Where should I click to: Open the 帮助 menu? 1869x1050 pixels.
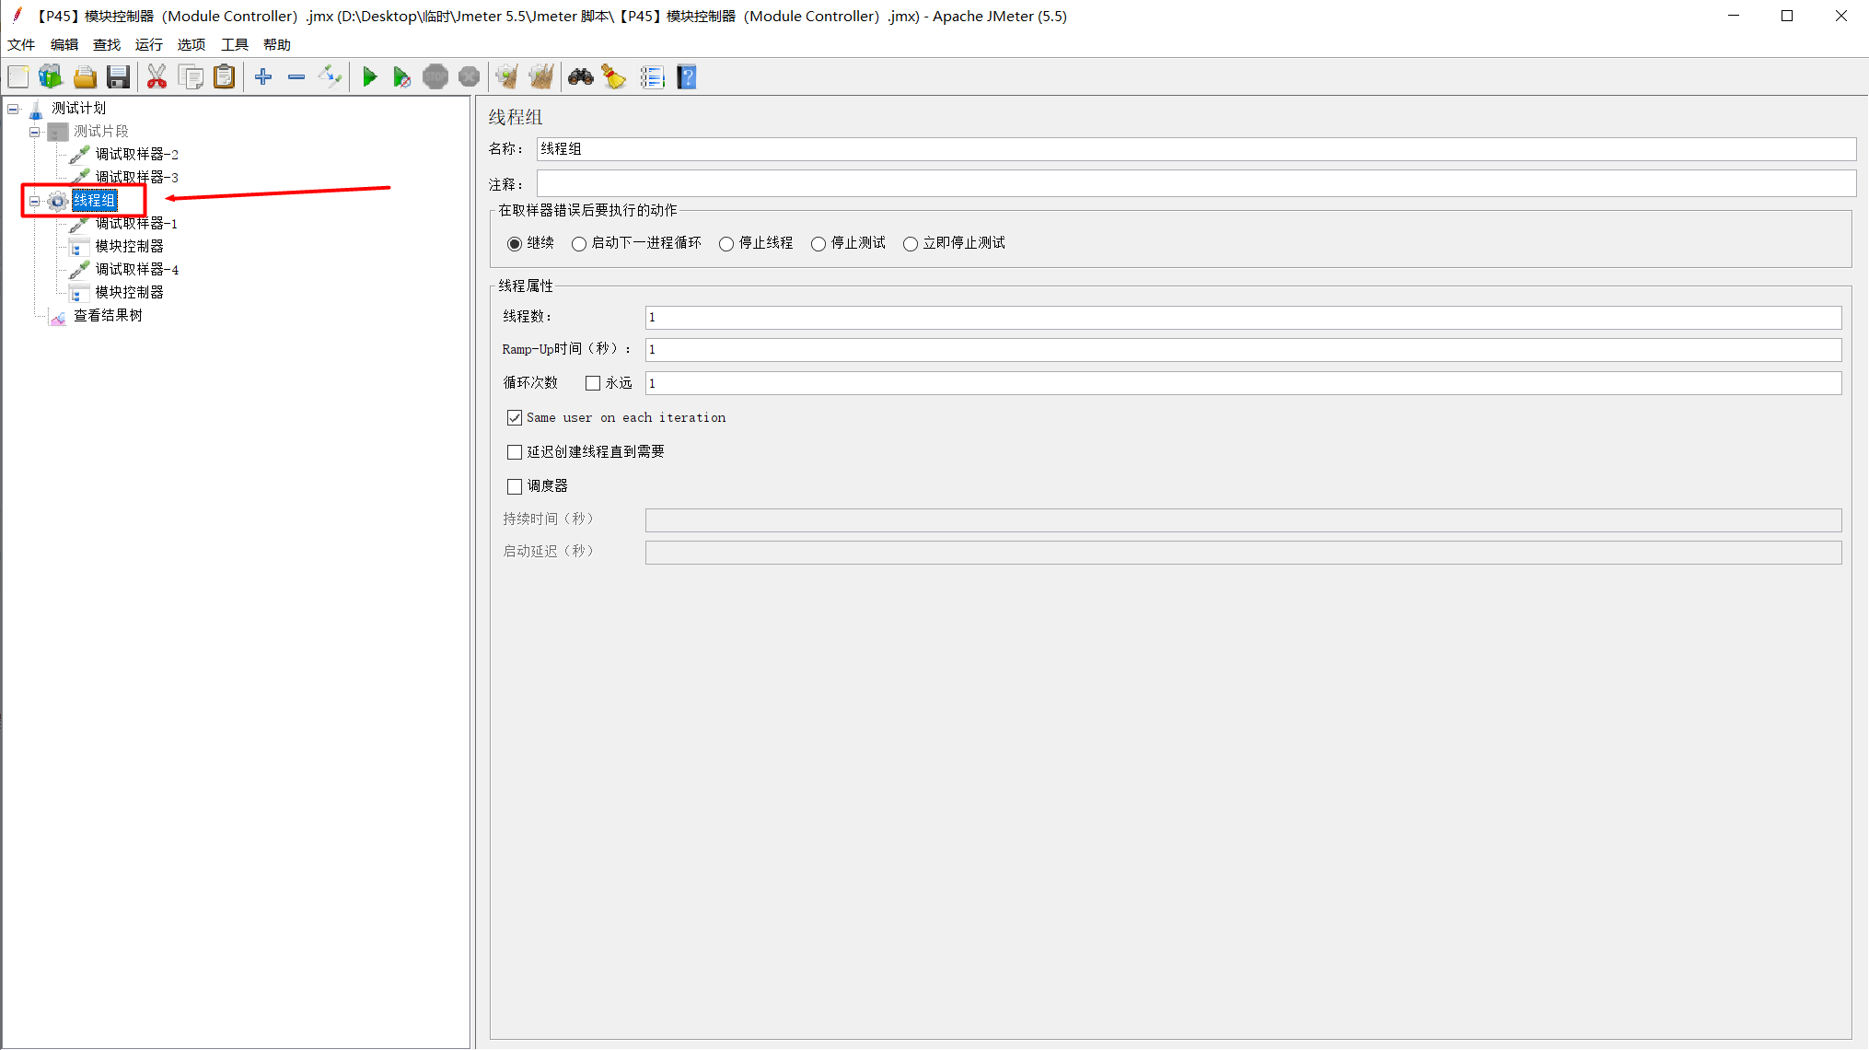coord(277,44)
